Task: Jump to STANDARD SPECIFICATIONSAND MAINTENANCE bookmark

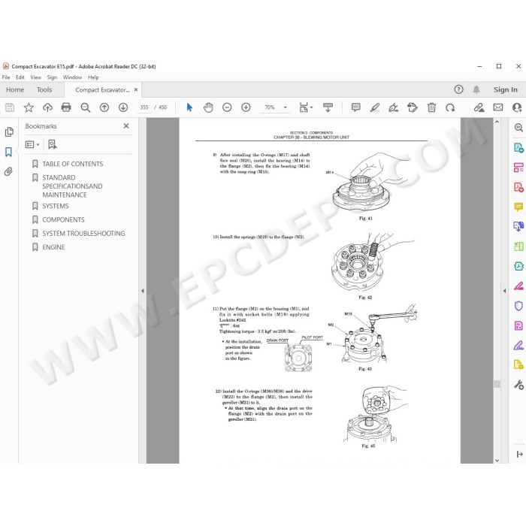Action: pos(72,186)
